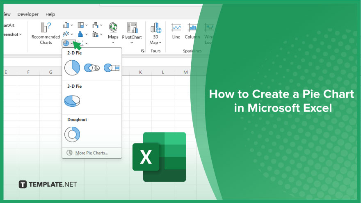Open the Charts dialog launcher
The height and width of the screenshot is (203, 361).
(x=143, y=51)
